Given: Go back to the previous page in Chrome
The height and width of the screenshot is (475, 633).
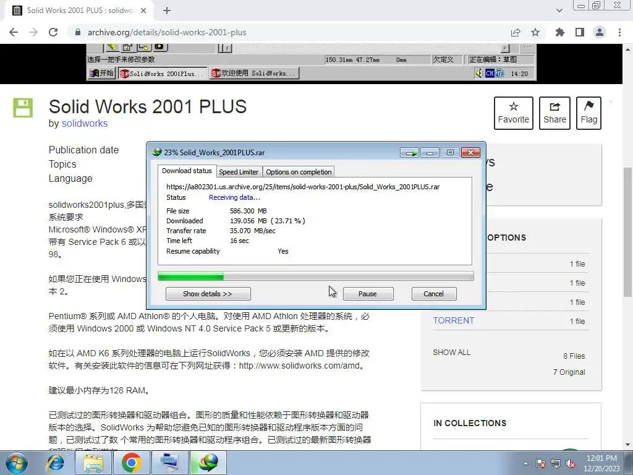Looking at the screenshot, I should pyautogui.click(x=14, y=32).
